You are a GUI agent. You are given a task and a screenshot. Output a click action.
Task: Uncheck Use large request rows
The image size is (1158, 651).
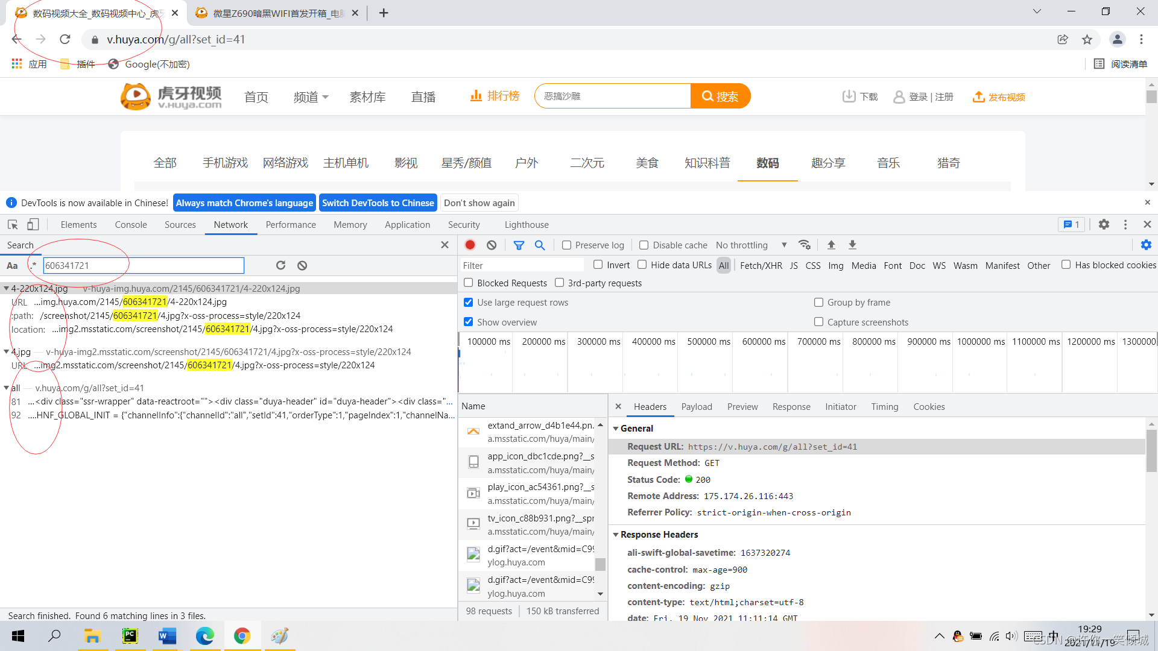pyautogui.click(x=469, y=303)
